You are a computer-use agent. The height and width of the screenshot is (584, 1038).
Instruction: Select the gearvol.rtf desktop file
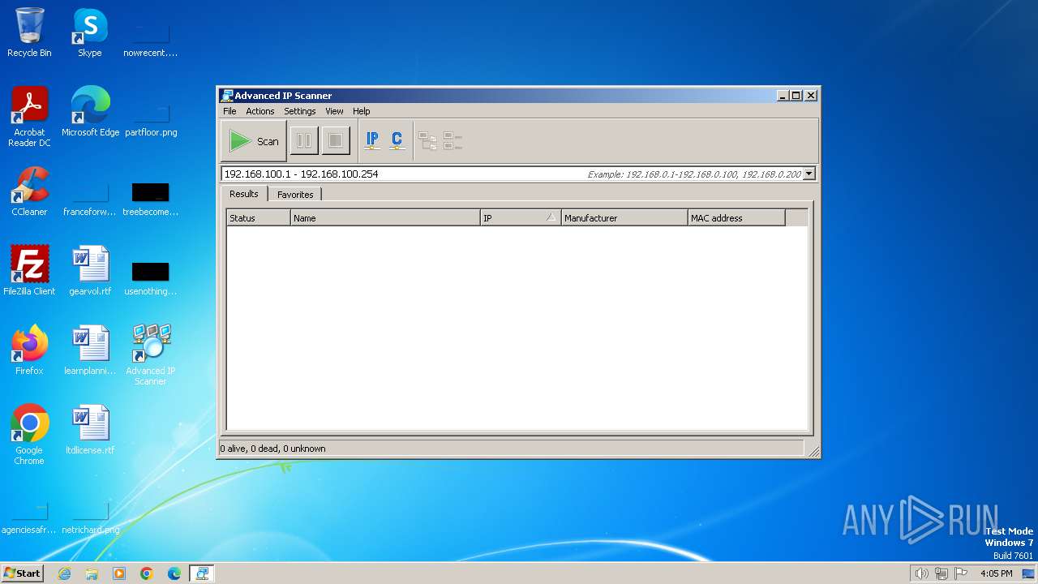pyautogui.click(x=90, y=271)
